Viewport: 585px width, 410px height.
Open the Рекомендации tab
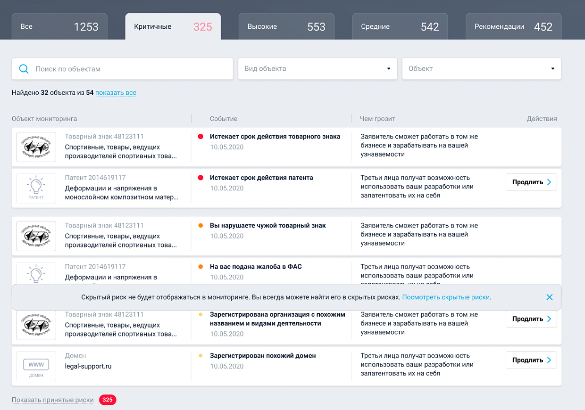(513, 27)
